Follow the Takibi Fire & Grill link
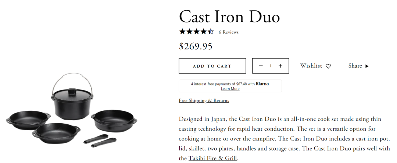 click(213, 159)
